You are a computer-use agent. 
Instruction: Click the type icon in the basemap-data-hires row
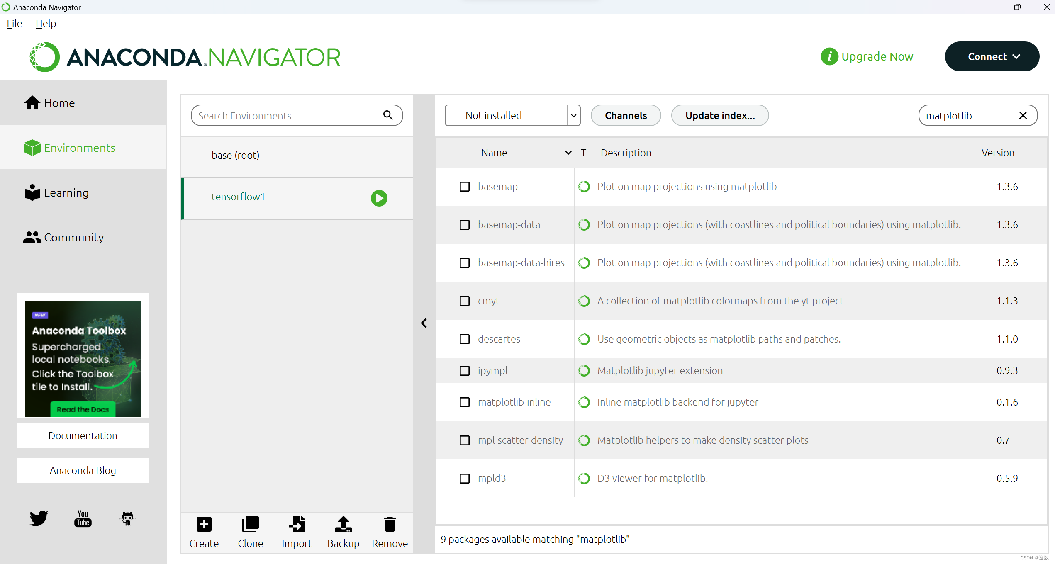coord(584,263)
